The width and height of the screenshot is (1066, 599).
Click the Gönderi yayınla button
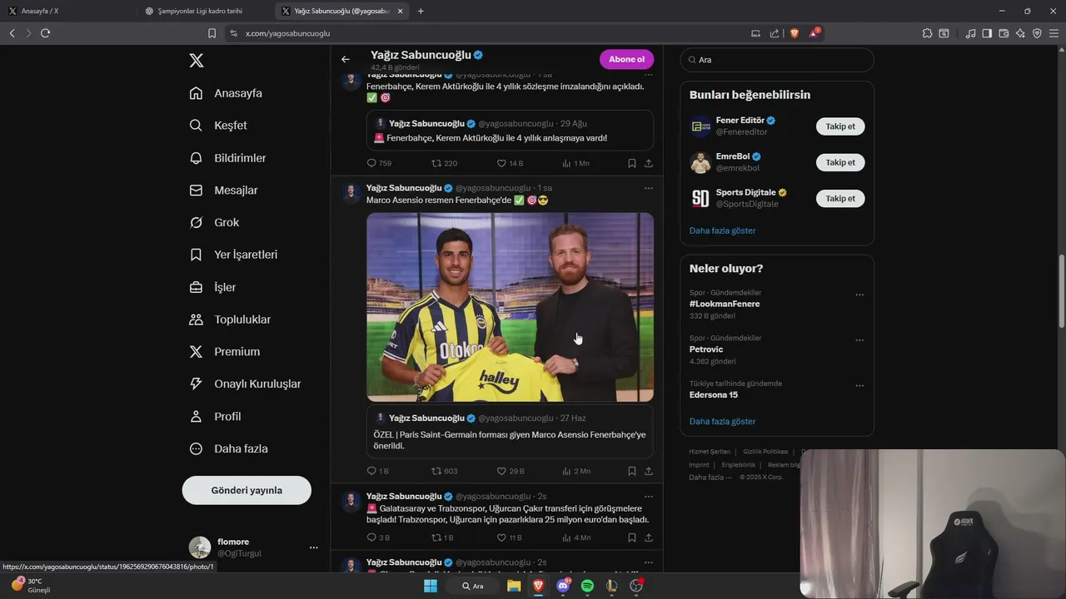pyautogui.click(x=247, y=490)
